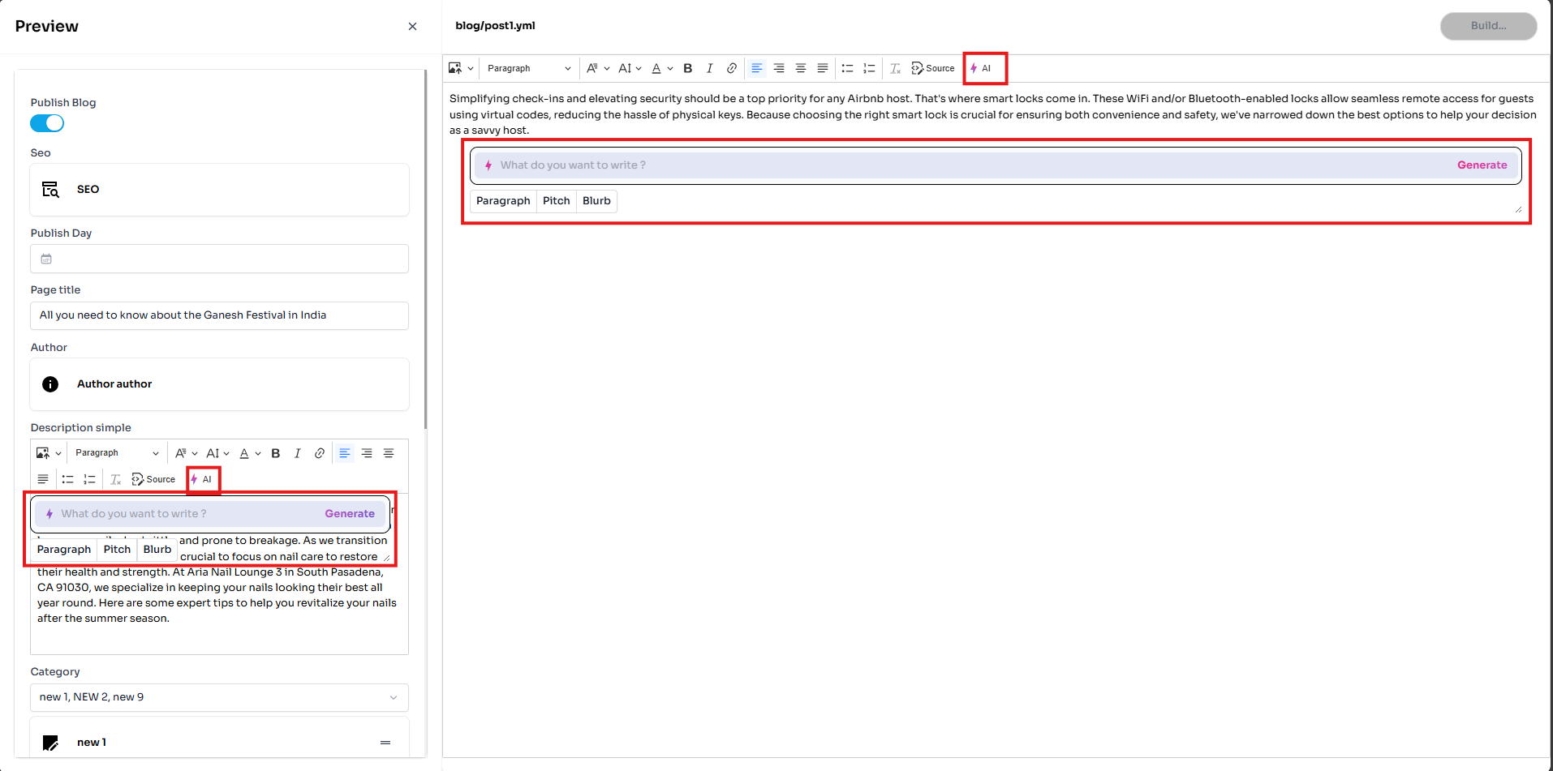The width and height of the screenshot is (1553, 771).
Task: Select the Pitch option in main AI panel
Action: coord(556,201)
